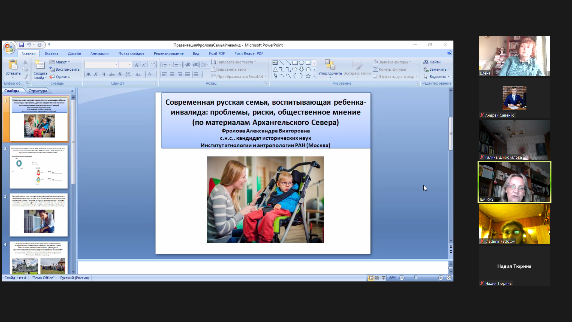572x322 pixels.
Task: Open the font size dropdown
Action: 129,65
